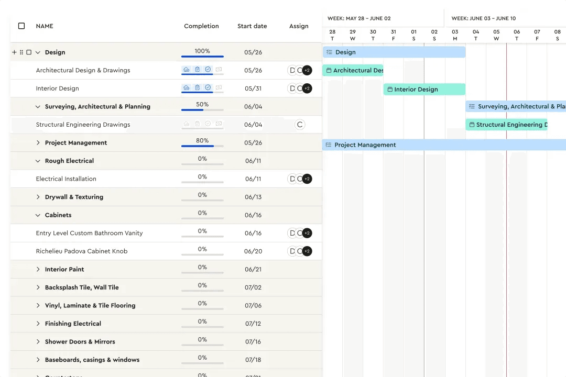
Task: Click the approval badge icon on Architectural Design row
Action: pyautogui.click(x=208, y=70)
